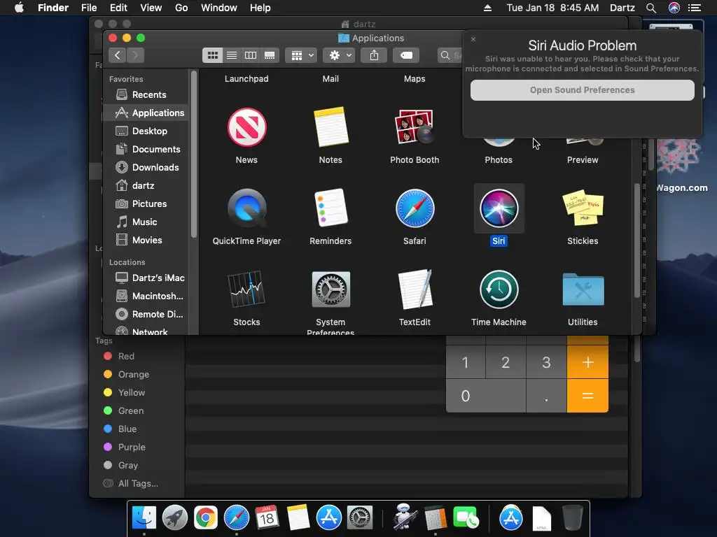Go forward in Finder navigation
717x537 pixels.
[135, 55]
